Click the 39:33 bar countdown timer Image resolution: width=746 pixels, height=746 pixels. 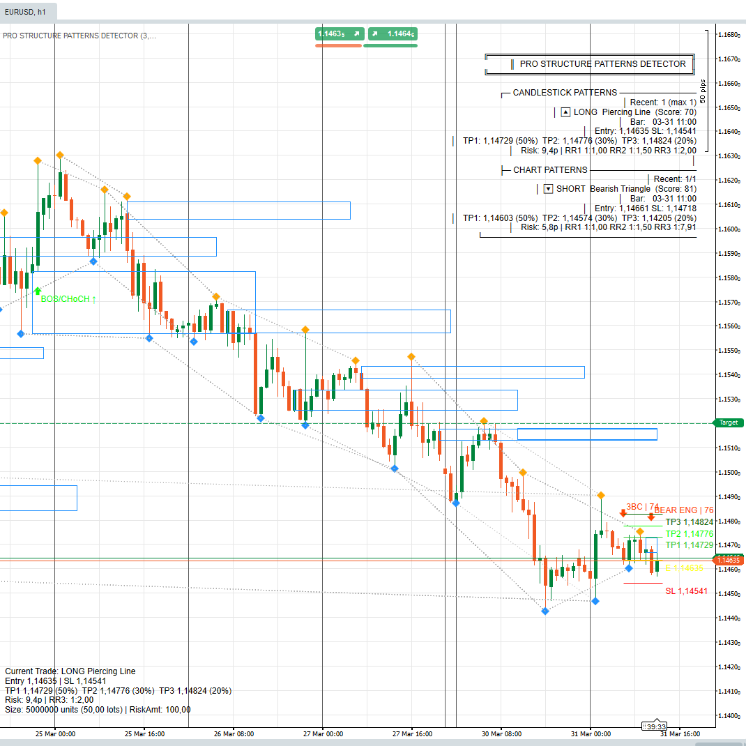[655, 726]
